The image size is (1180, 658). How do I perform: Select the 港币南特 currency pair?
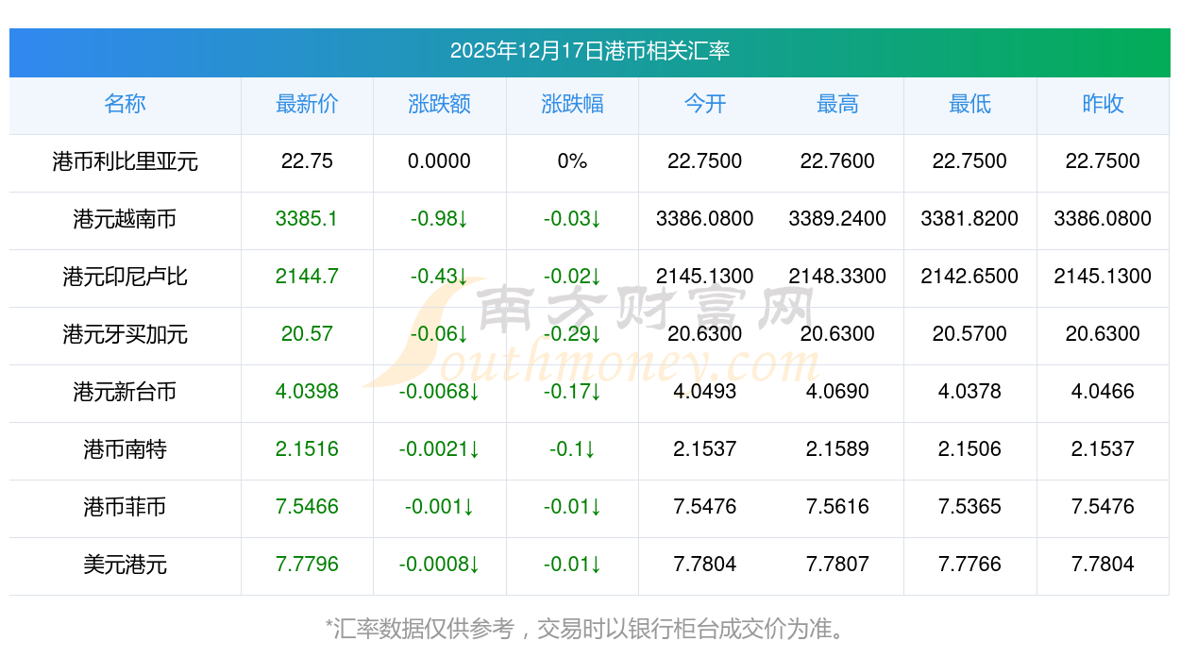pos(125,449)
